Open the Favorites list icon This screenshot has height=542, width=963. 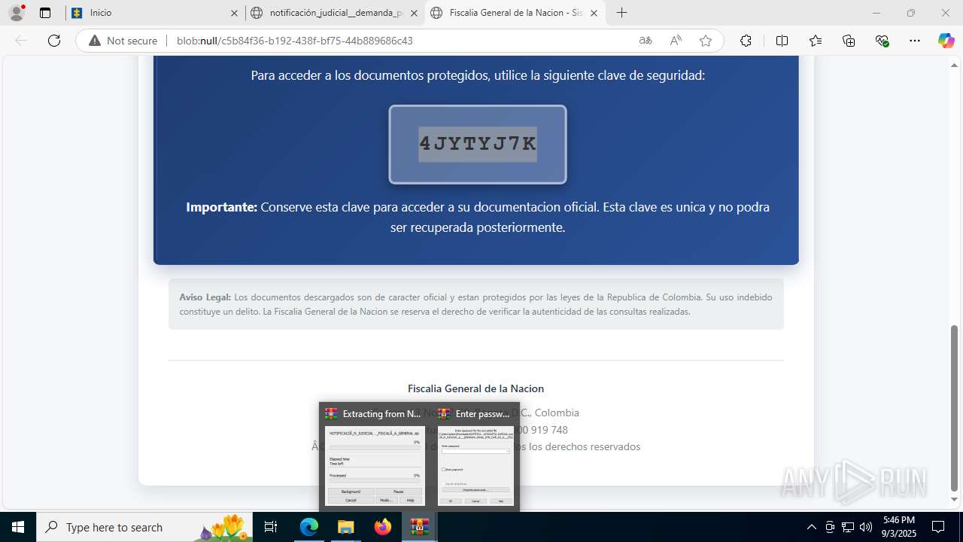(x=816, y=41)
